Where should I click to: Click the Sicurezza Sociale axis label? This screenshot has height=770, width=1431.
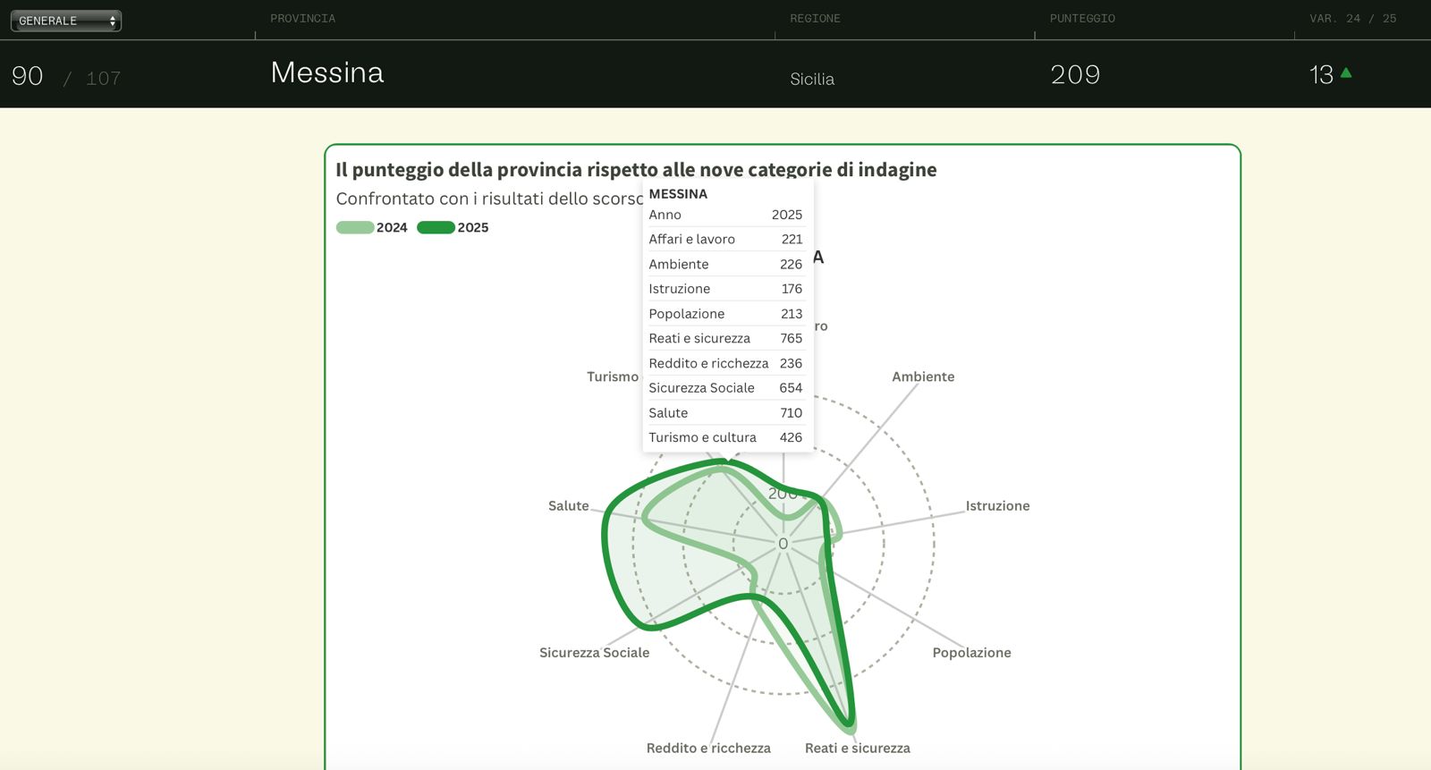pyautogui.click(x=594, y=653)
